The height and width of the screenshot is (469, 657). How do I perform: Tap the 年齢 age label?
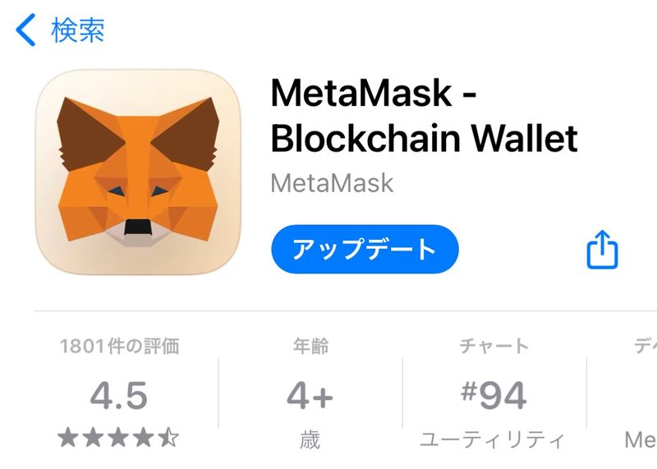click(x=310, y=346)
